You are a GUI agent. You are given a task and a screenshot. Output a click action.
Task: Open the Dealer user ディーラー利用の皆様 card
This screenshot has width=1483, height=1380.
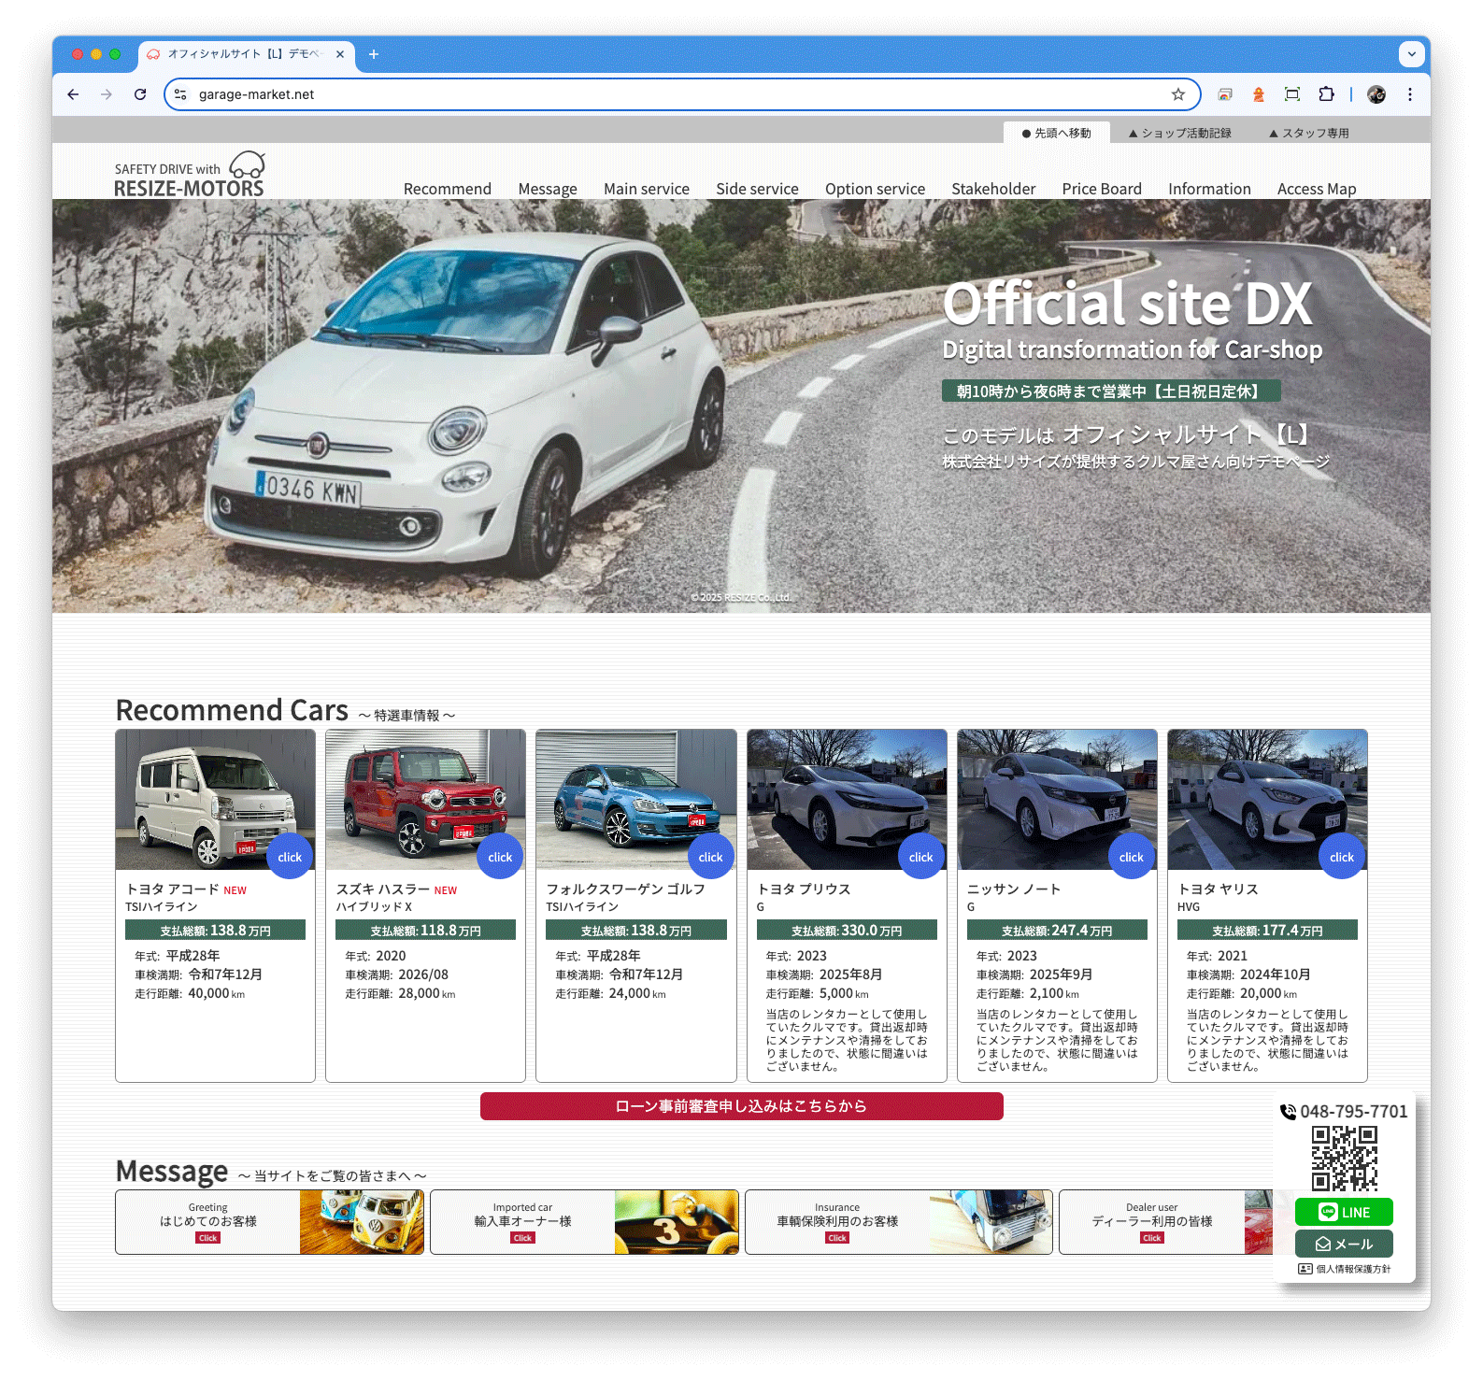(x=1165, y=1222)
